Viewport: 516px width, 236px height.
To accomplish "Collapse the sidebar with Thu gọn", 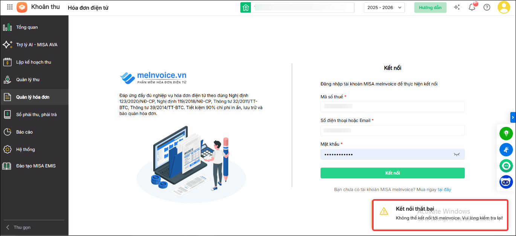I will 18,227.
